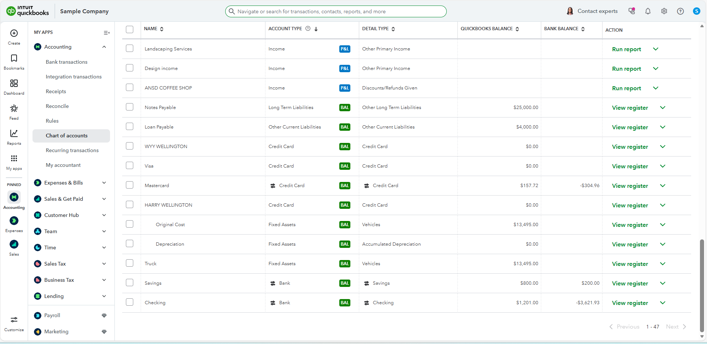
Task: Collapse the My Apps menu panel icon
Action: 106,33
